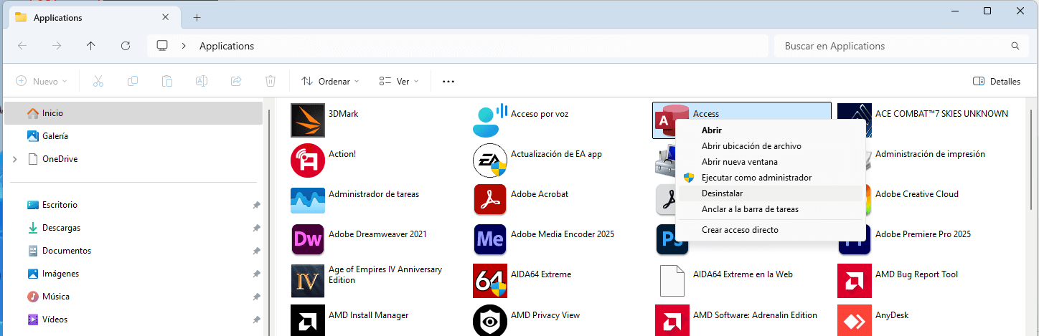Click the breadcrumb chevron before Applications

tap(184, 46)
